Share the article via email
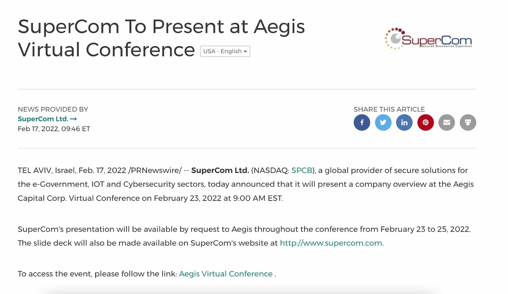This screenshot has height=294, width=508. point(447,122)
